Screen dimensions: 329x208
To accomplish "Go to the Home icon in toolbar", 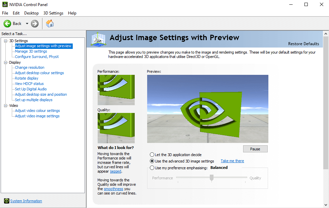I will point(50,24).
